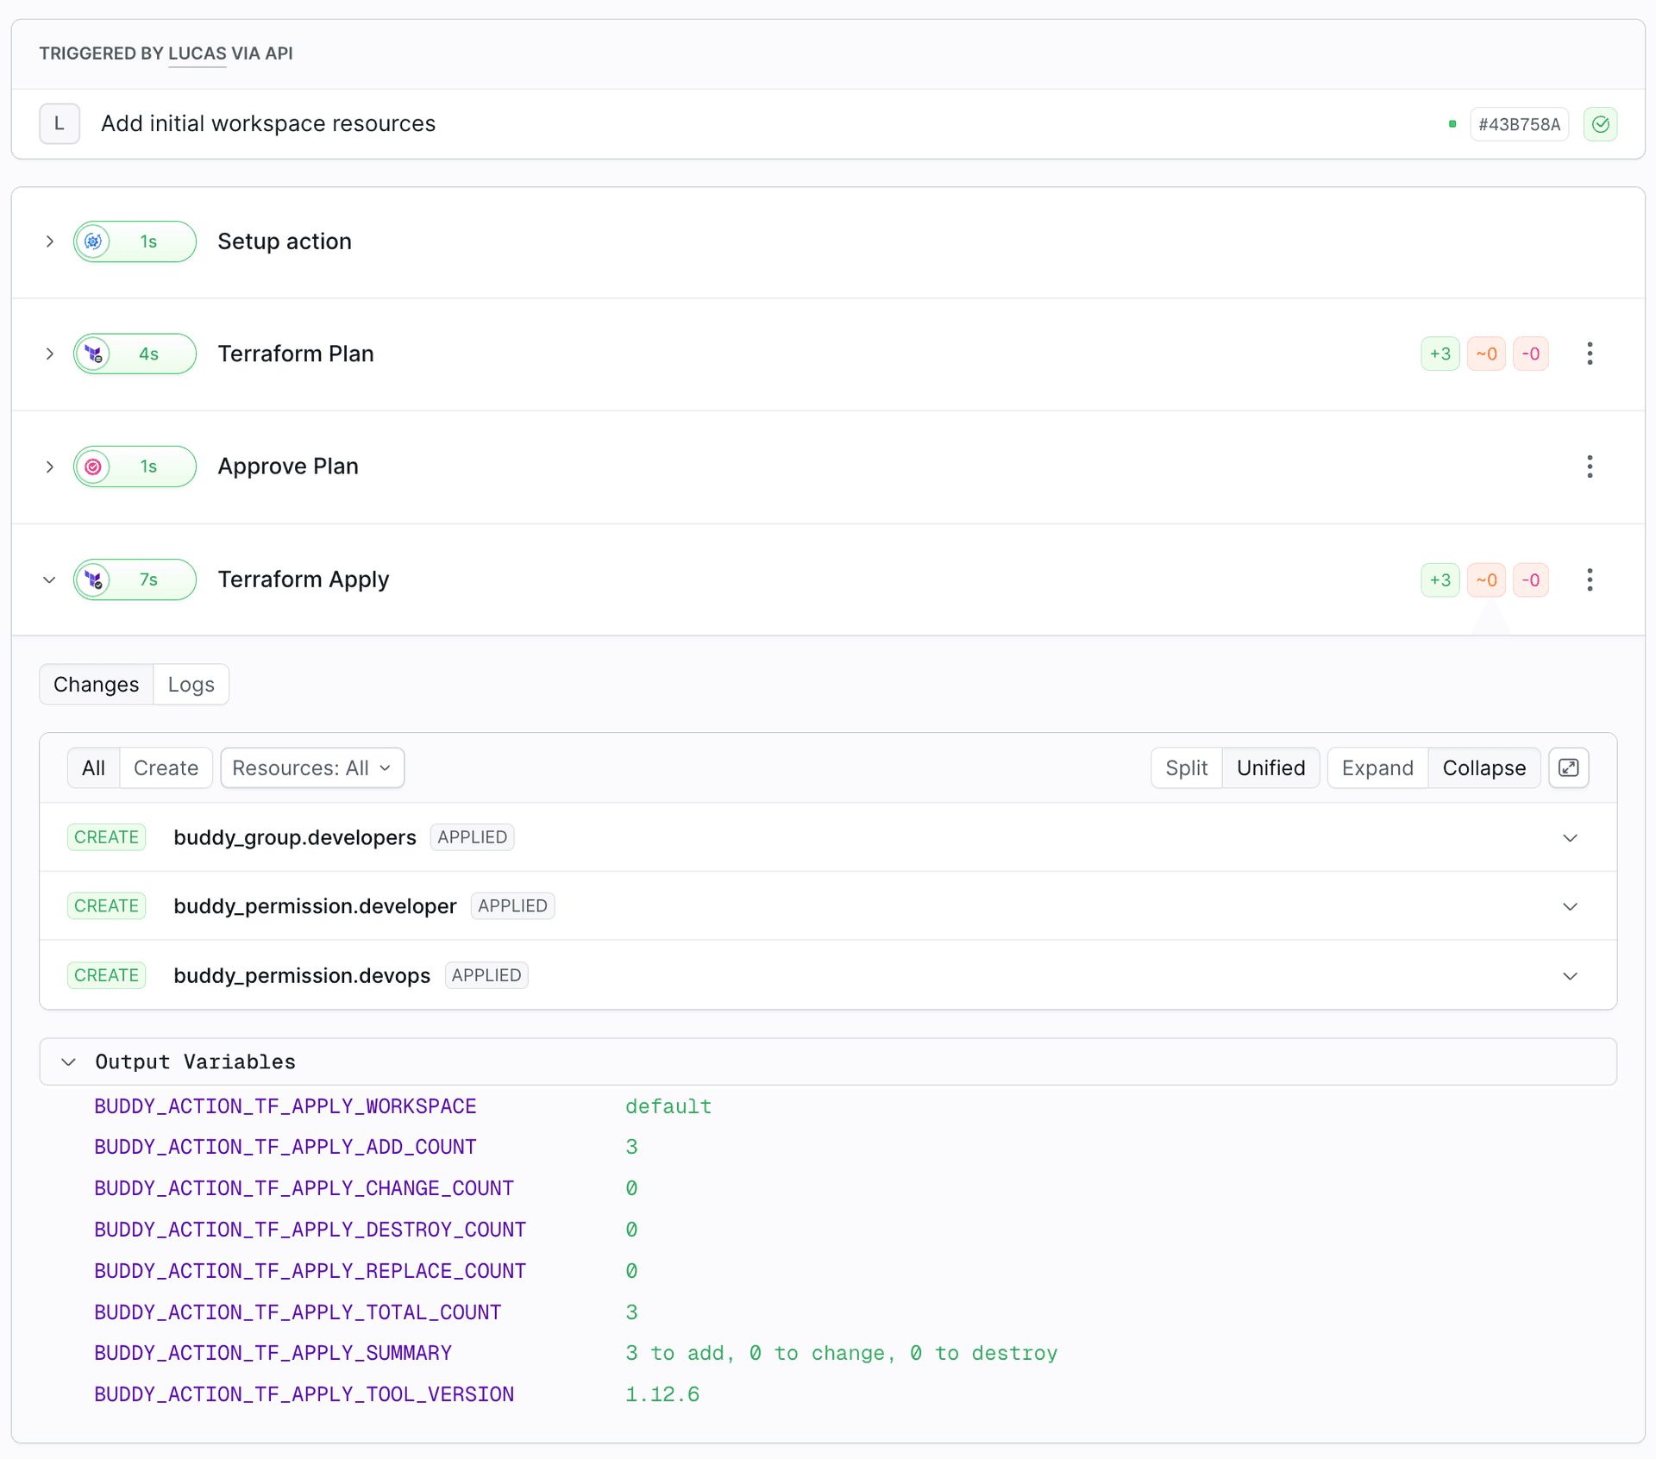Click the Terraform Plan action icon

(x=93, y=354)
